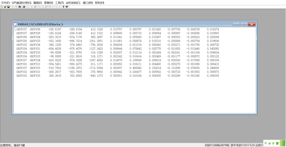Open the 文件(F) menu

tap(5, 3)
